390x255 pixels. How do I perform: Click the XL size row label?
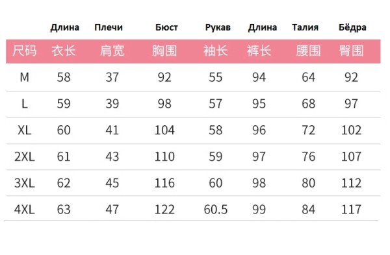click(x=25, y=130)
